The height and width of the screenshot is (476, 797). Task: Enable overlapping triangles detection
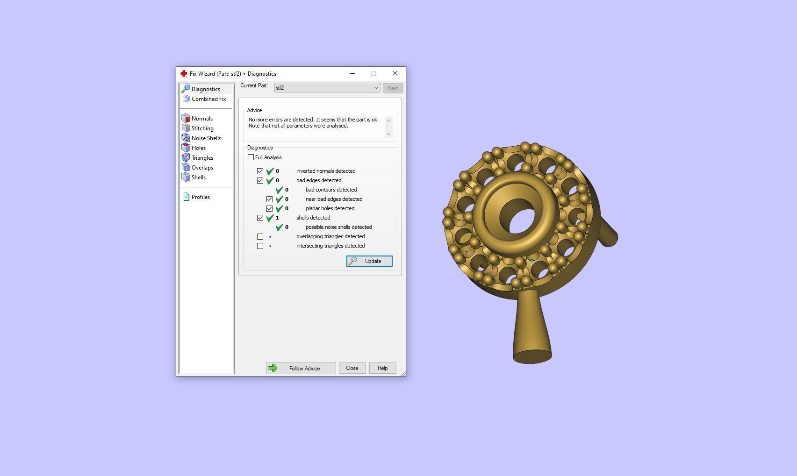click(260, 236)
